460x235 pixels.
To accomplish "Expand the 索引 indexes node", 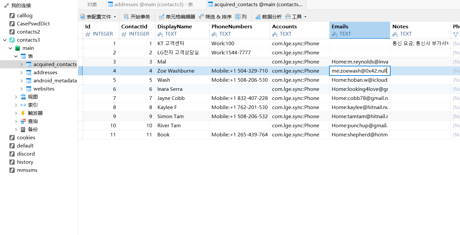I will click(x=16, y=105).
